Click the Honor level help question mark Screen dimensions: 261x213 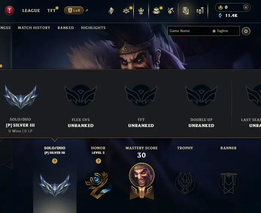[98, 161]
